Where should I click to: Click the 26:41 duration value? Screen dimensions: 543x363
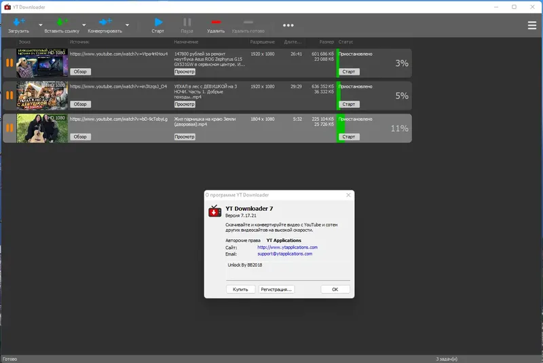[x=297, y=54]
